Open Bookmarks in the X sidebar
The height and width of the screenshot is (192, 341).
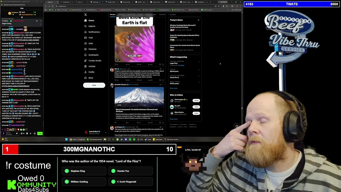click(91, 55)
